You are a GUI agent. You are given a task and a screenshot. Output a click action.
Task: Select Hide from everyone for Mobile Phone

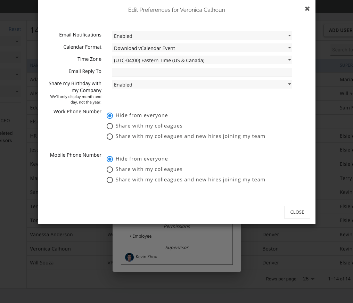[x=110, y=159]
